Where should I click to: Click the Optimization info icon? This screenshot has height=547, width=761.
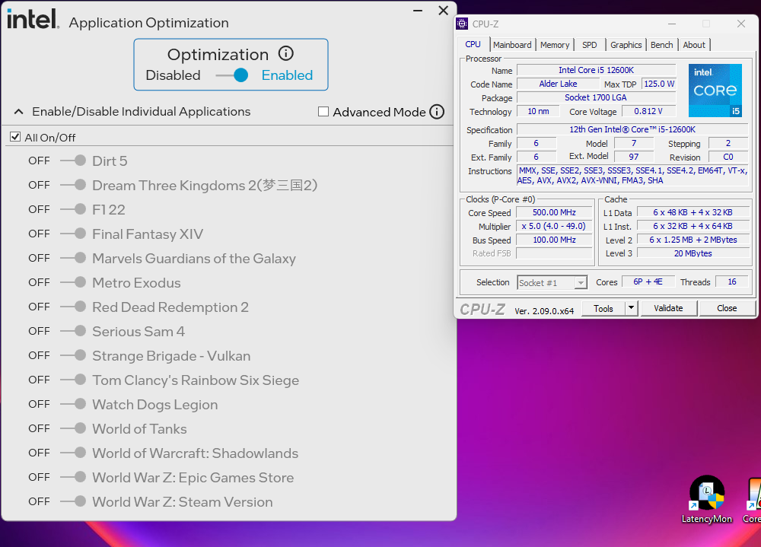point(286,53)
